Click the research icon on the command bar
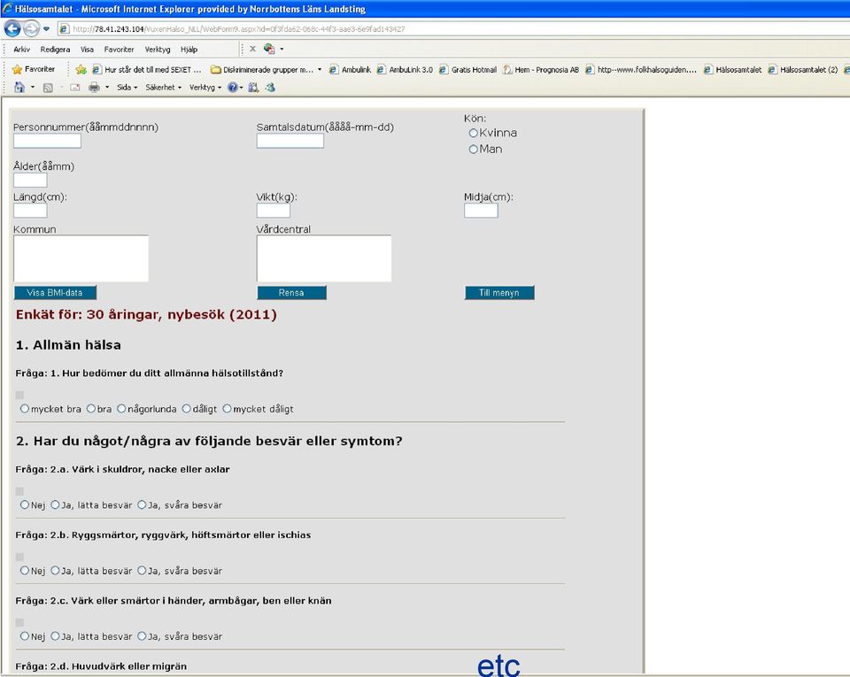This screenshot has width=850, height=677. (253, 88)
